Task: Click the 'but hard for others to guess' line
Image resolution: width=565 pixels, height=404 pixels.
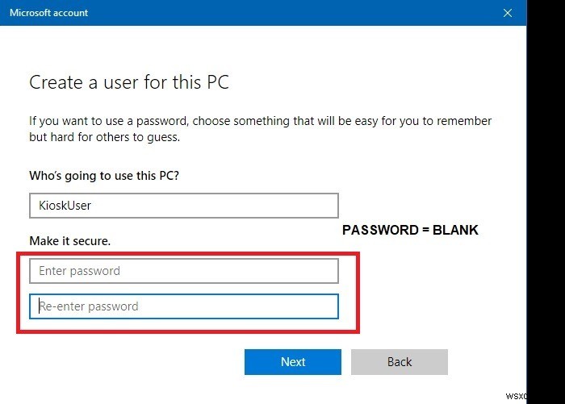Action: pyautogui.click(x=104, y=137)
